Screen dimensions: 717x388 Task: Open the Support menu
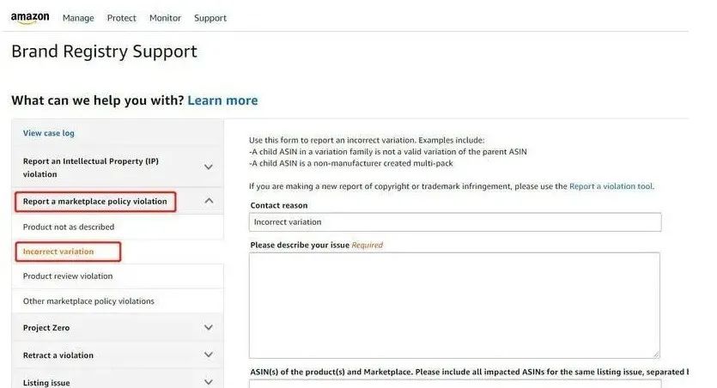pyautogui.click(x=210, y=18)
